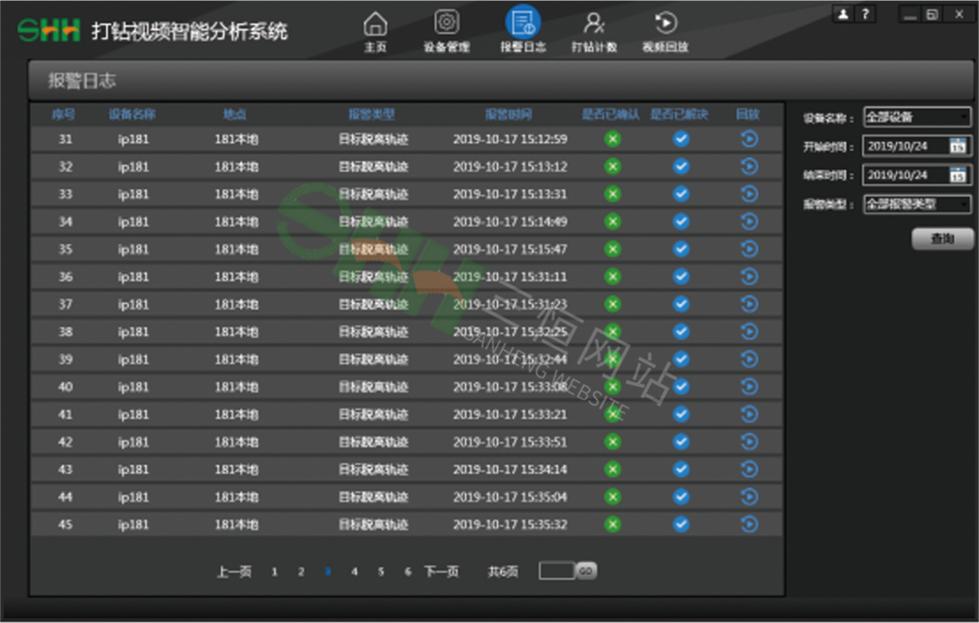This screenshot has width=979, height=623.
Task: Expand the 设备名称 device dropdown
Action: [917, 118]
